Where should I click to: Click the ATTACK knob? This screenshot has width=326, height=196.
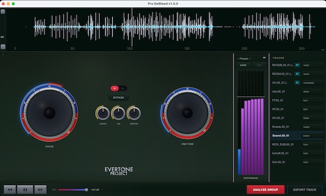pos(103,113)
